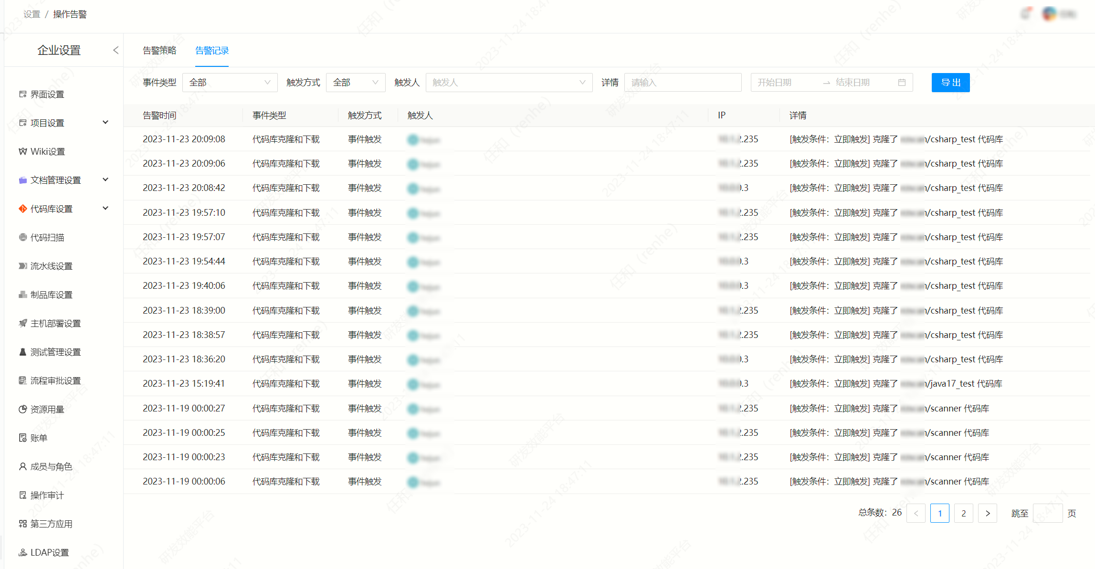Open 测试管理设置 flask icon

[x=22, y=352]
